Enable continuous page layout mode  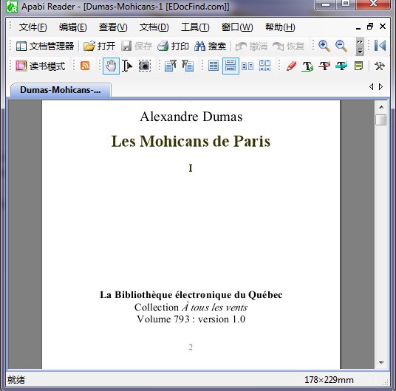point(231,66)
